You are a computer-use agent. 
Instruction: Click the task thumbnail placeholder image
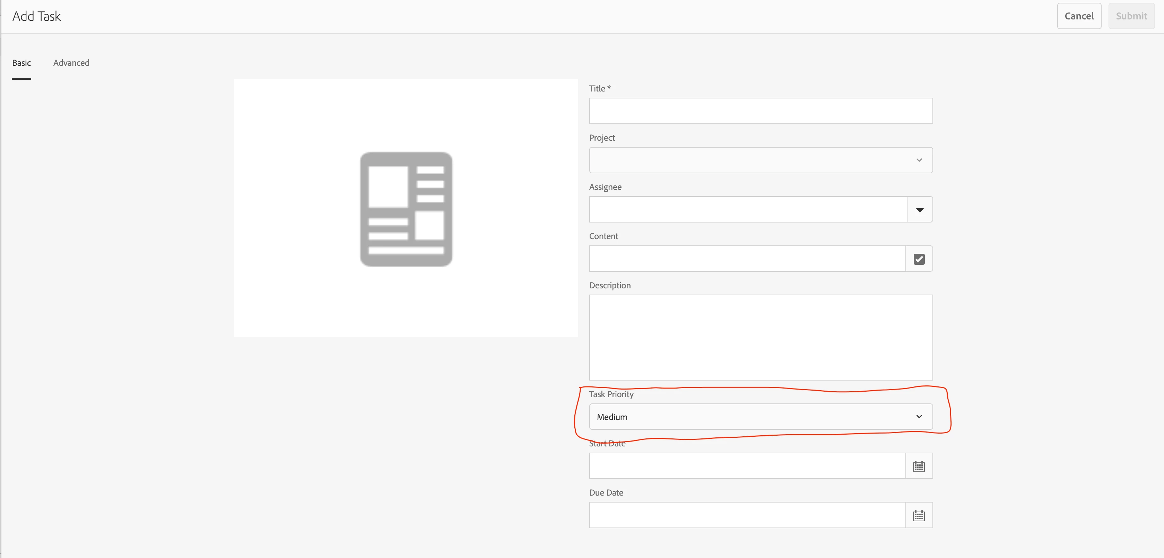pyautogui.click(x=406, y=208)
